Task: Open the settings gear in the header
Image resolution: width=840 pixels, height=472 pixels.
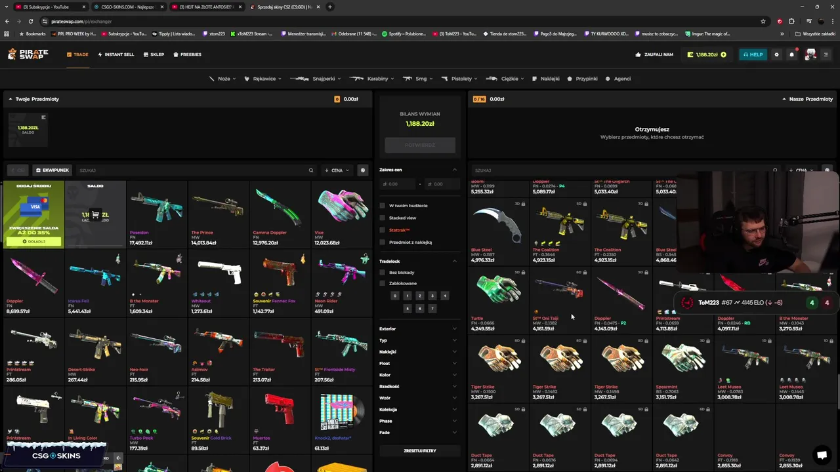Action: [x=776, y=54]
